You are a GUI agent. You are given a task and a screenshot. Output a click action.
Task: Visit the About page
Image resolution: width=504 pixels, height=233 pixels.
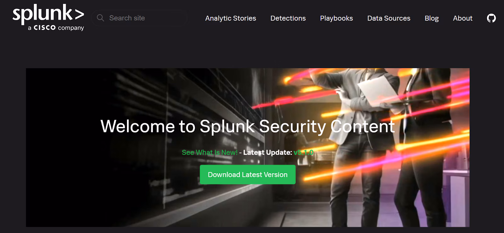(x=462, y=18)
